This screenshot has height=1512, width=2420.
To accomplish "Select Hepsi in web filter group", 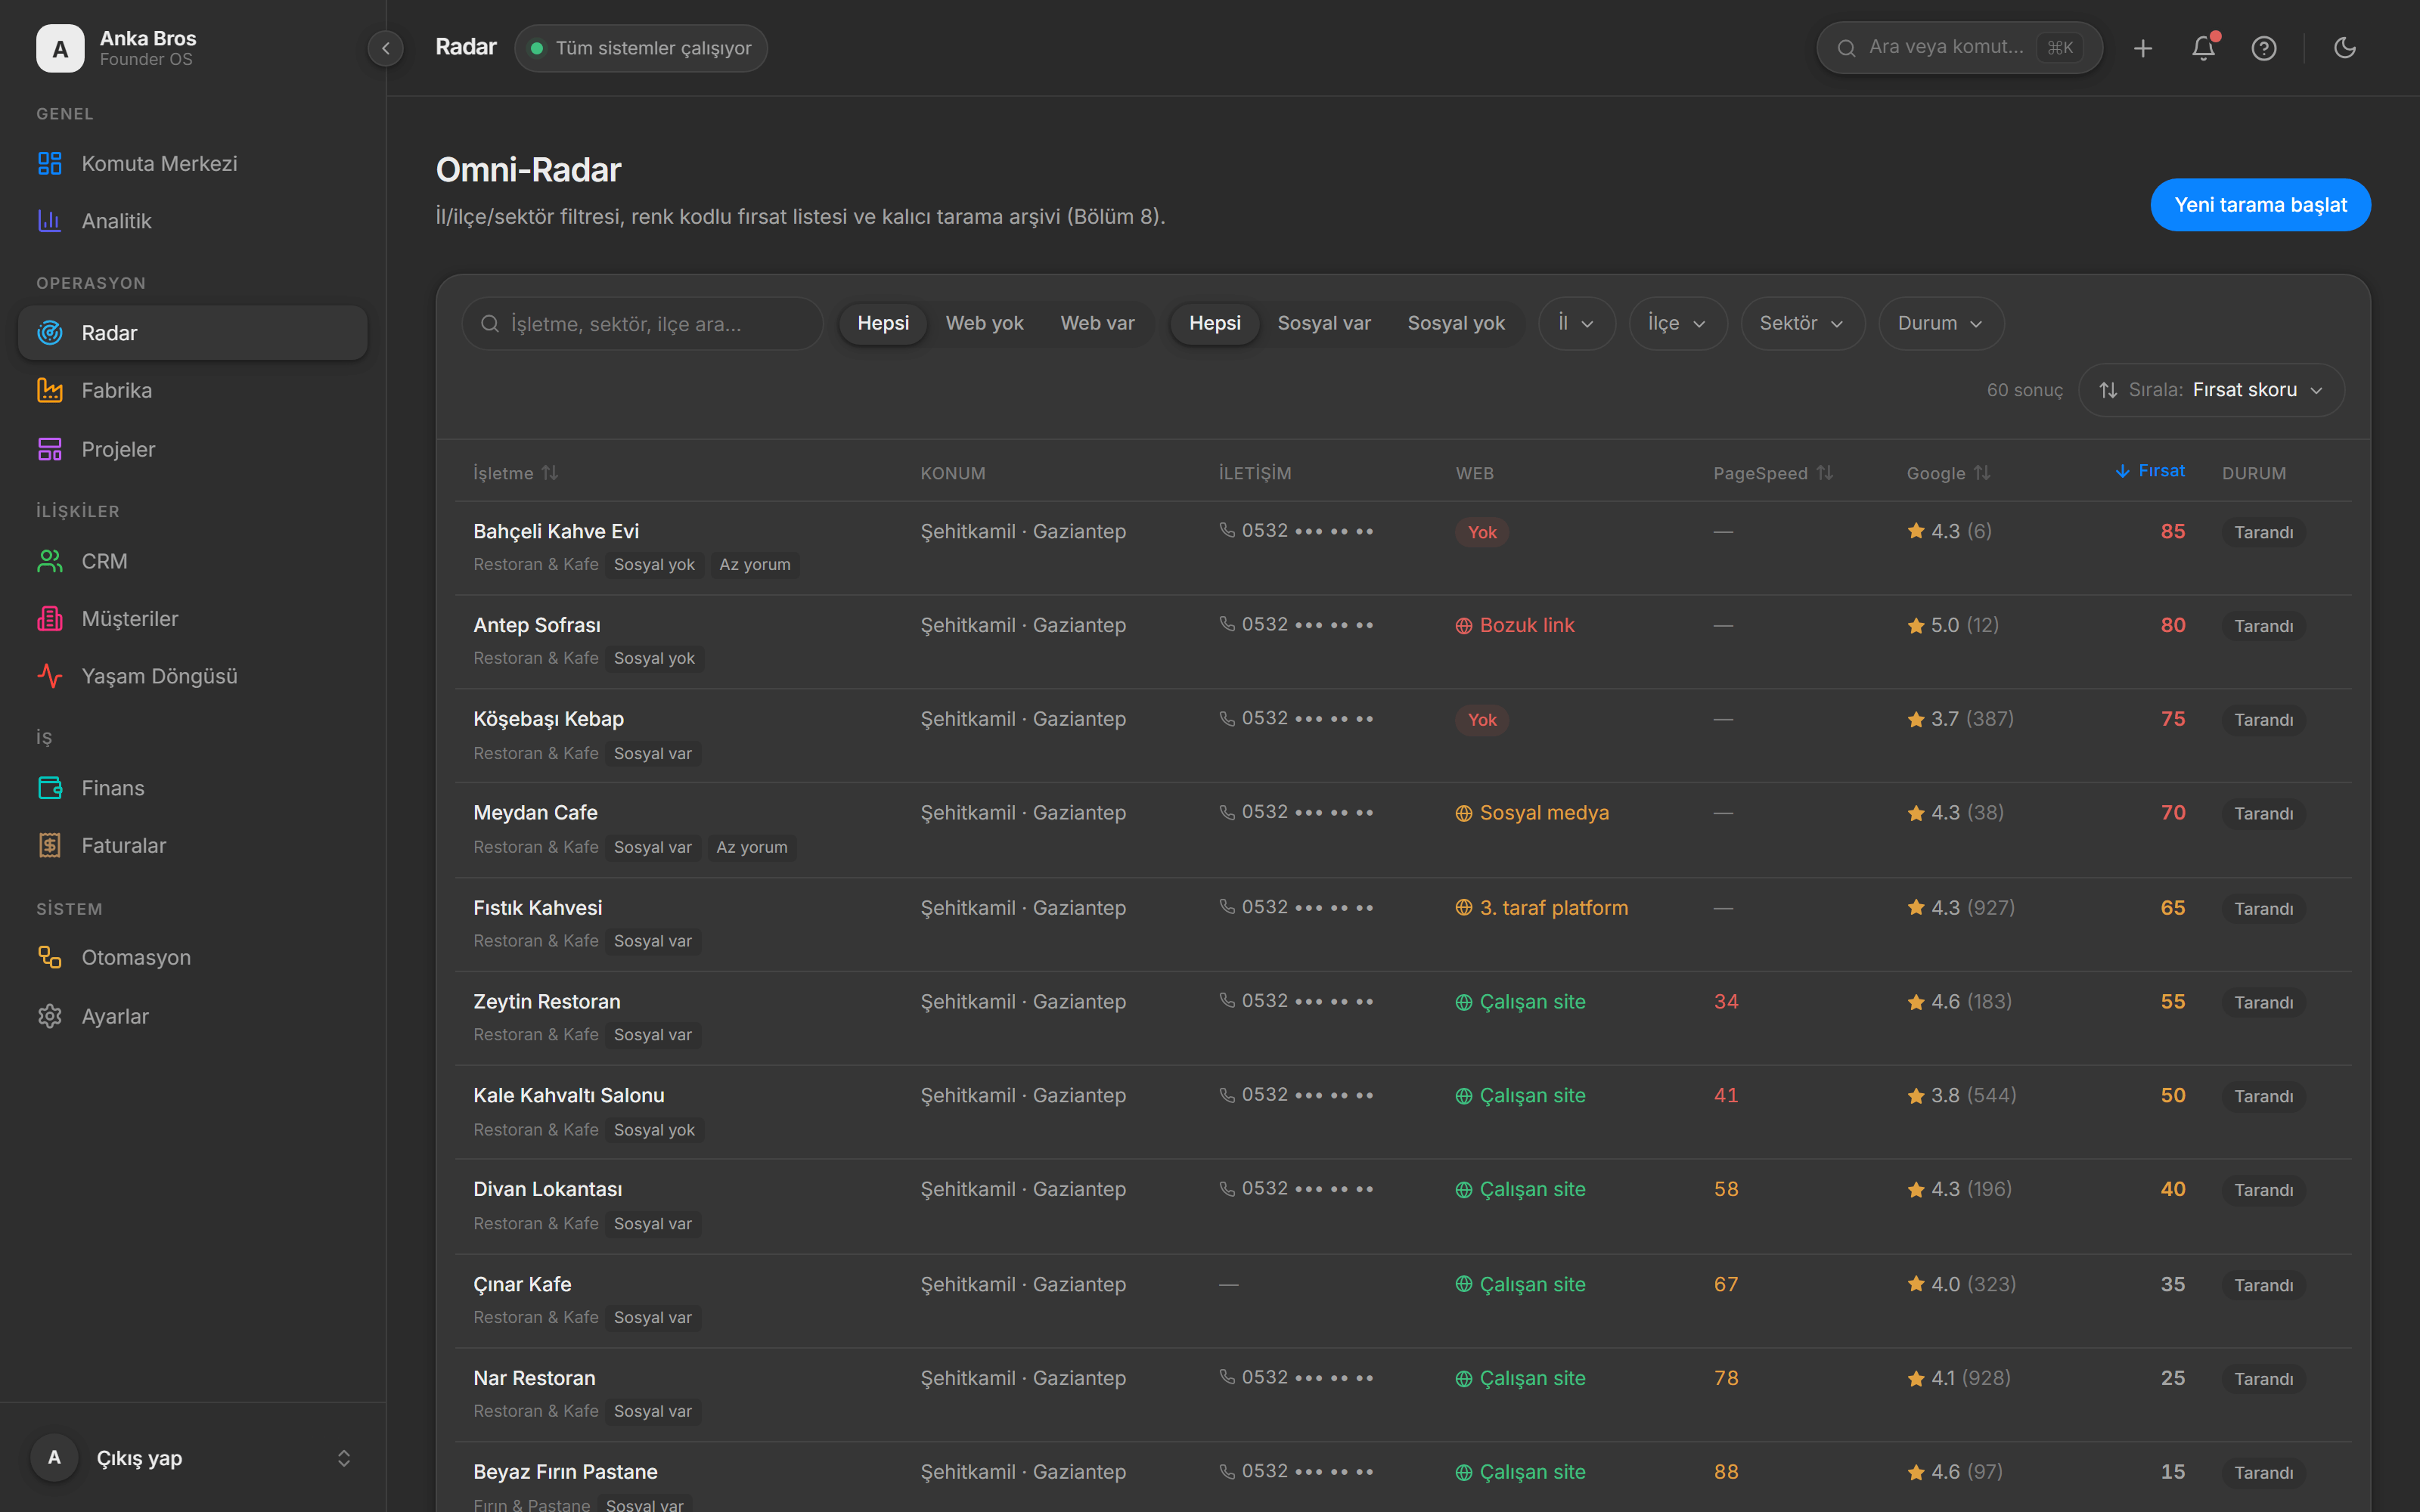I will tap(883, 323).
